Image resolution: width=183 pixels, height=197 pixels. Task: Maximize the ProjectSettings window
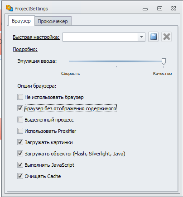click(x=159, y=9)
